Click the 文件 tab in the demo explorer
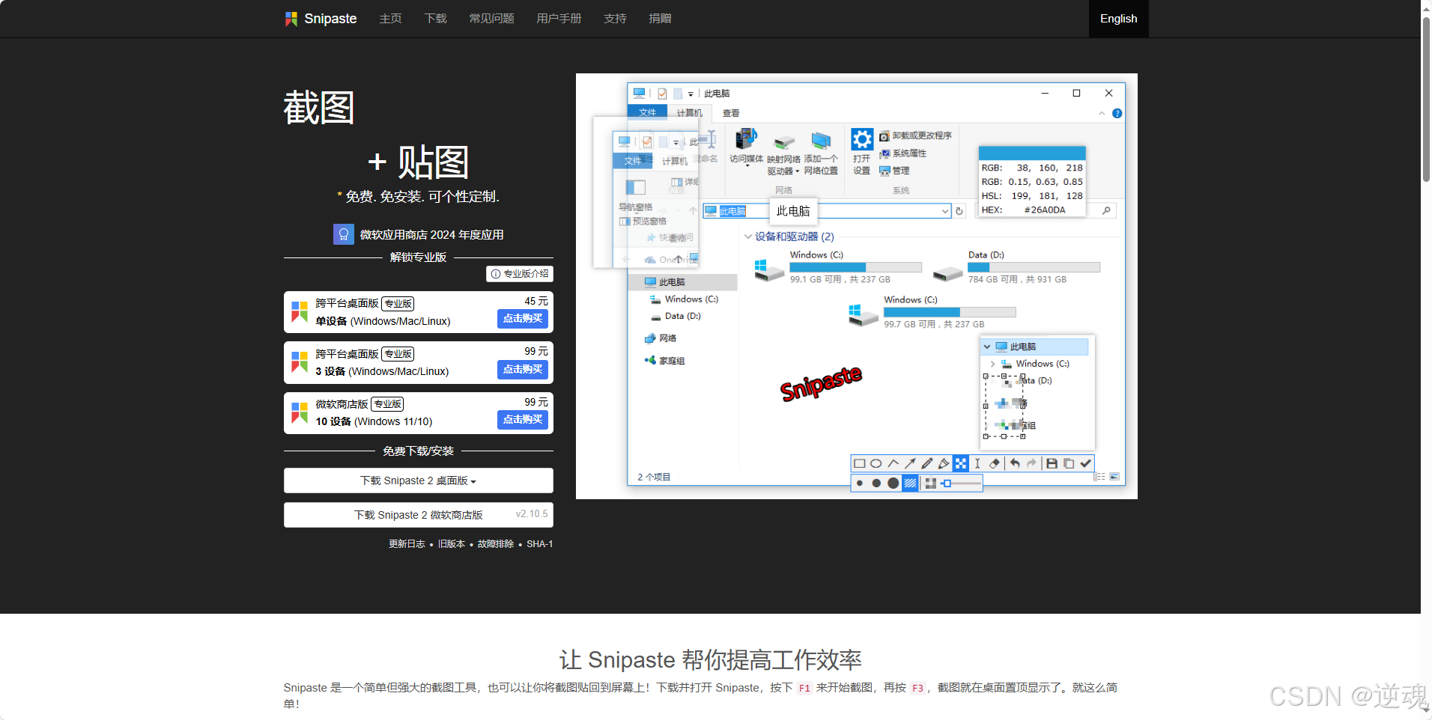Image resolution: width=1432 pixels, height=720 pixels. [x=647, y=112]
